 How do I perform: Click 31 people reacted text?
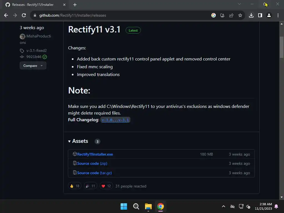click(131, 186)
